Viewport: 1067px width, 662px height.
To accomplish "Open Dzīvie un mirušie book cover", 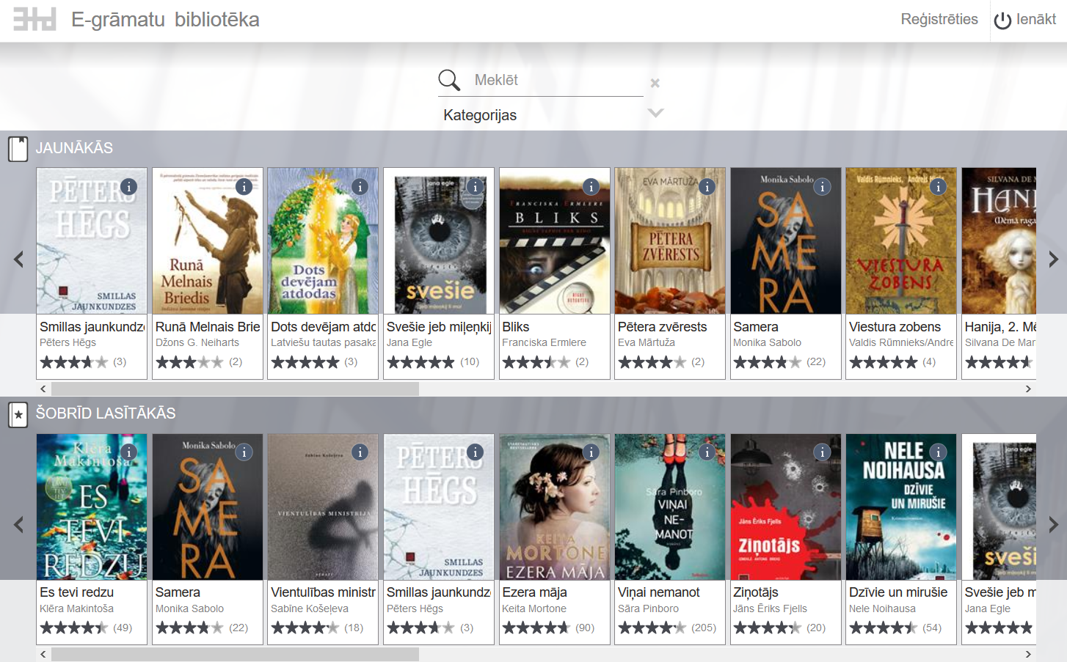I will pos(901,507).
